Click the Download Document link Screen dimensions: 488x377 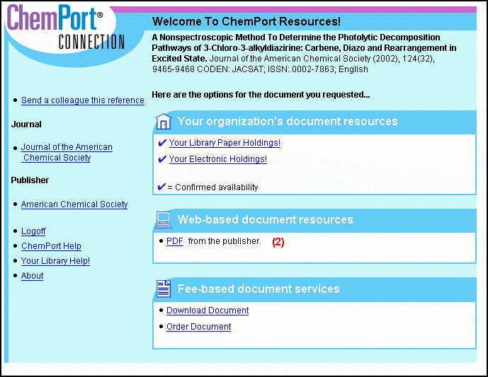point(208,311)
